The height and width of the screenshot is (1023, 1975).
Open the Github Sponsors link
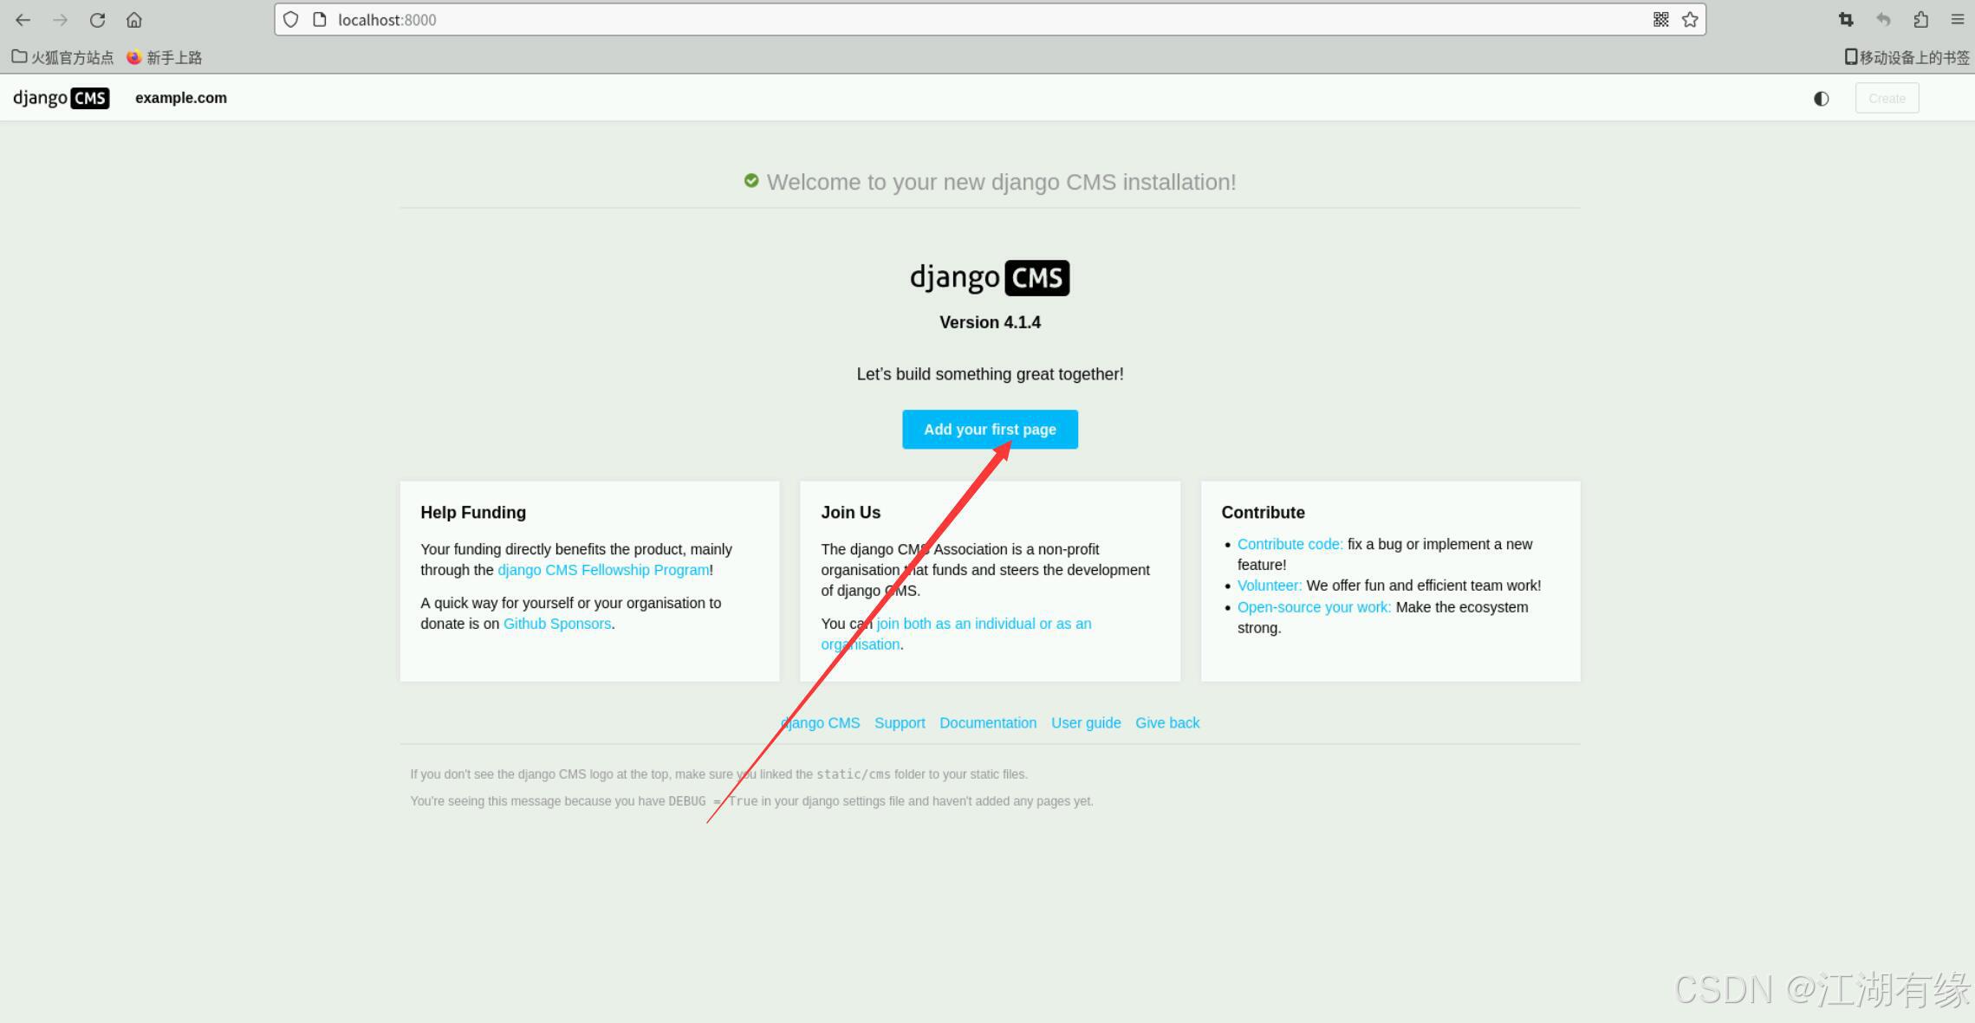557,624
